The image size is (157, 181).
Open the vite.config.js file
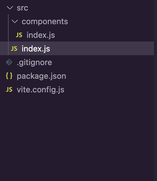pos(40,90)
